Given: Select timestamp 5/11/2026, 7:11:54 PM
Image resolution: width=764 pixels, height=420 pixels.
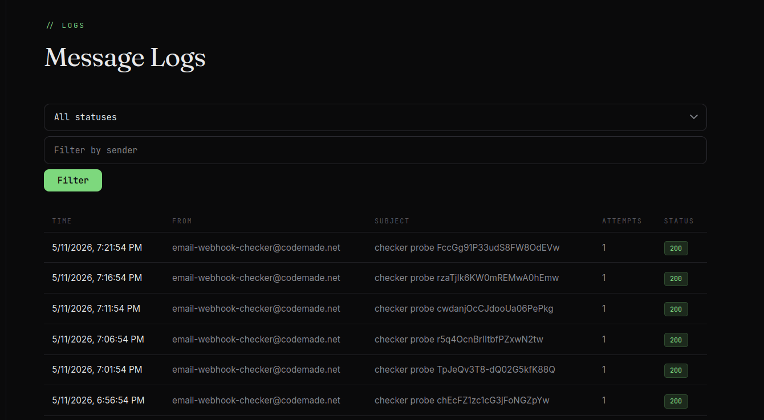Looking at the screenshot, I should (96, 309).
